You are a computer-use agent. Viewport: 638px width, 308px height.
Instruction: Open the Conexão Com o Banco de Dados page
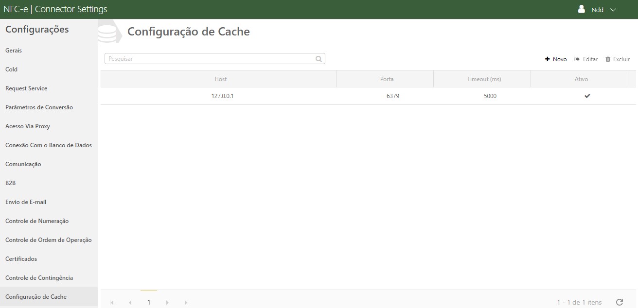[48, 145]
